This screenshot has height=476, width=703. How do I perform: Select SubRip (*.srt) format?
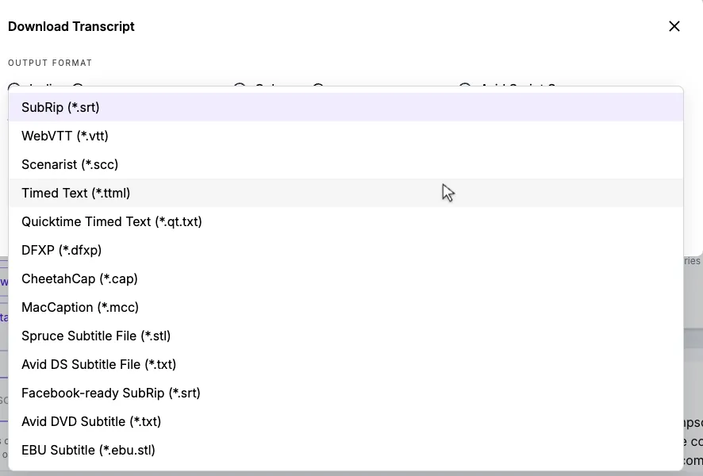346,107
